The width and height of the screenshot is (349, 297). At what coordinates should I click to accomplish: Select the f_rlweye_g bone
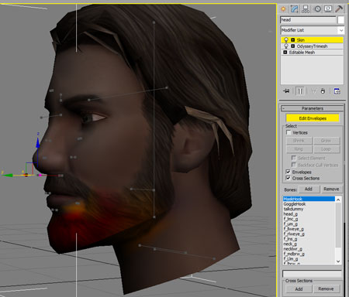pos(309,234)
